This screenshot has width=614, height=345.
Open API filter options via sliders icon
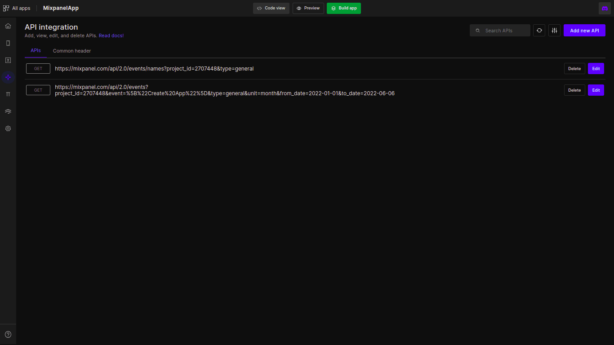554,30
